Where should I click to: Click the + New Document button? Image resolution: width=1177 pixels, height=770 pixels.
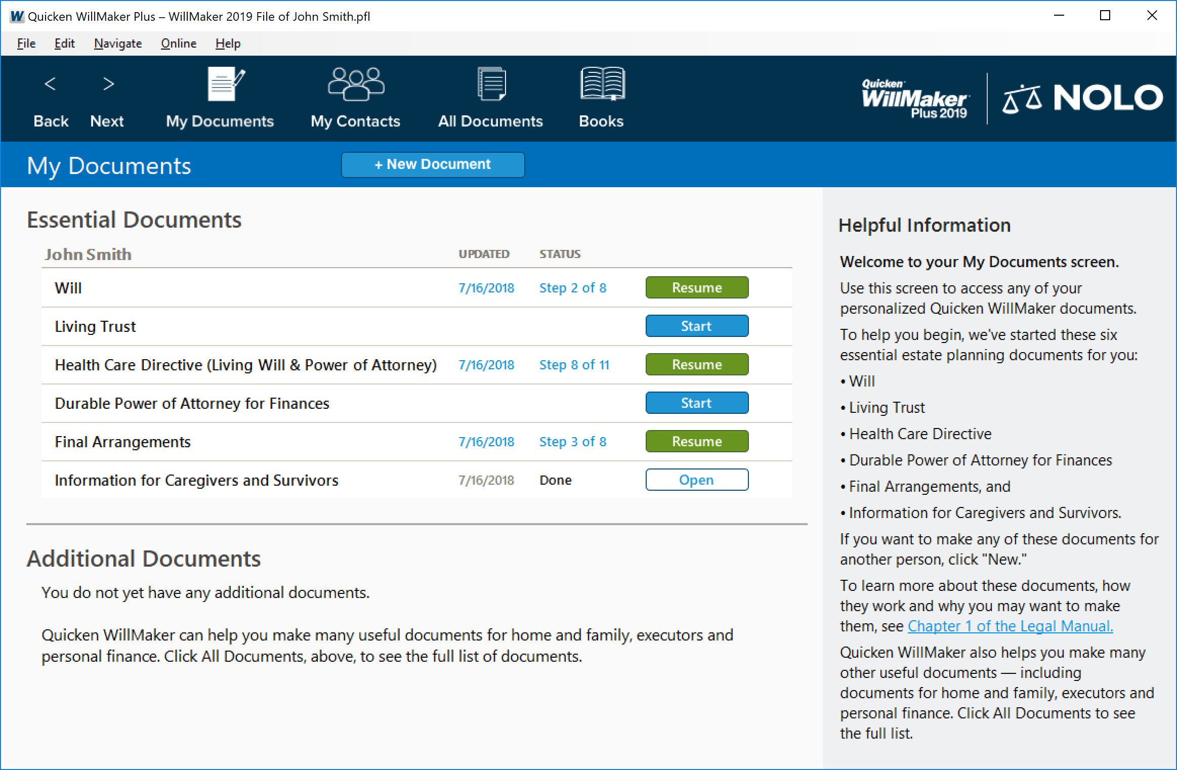(x=433, y=164)
